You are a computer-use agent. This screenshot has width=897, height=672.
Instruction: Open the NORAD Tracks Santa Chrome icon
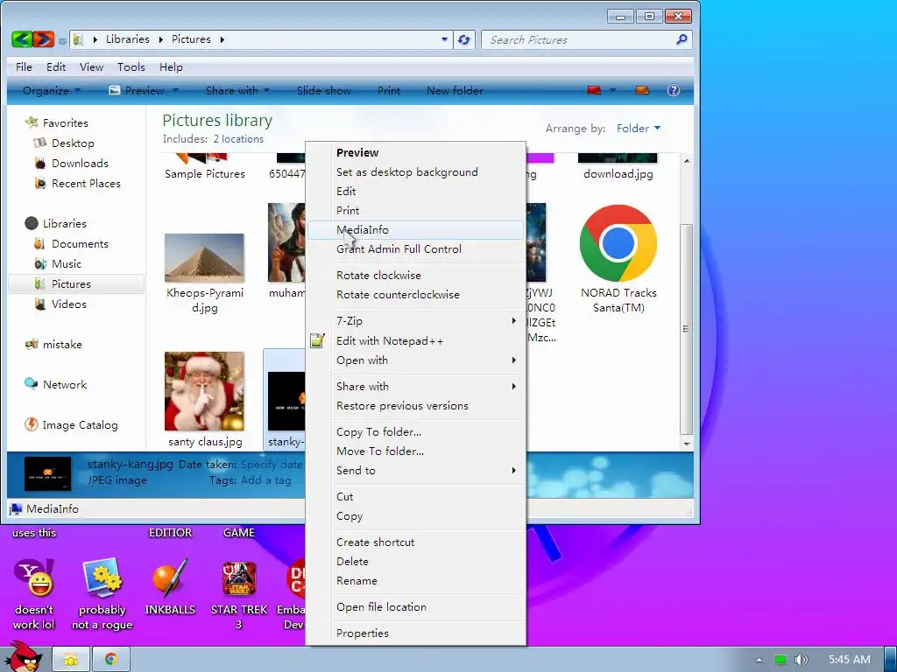(x=618, y=243)
